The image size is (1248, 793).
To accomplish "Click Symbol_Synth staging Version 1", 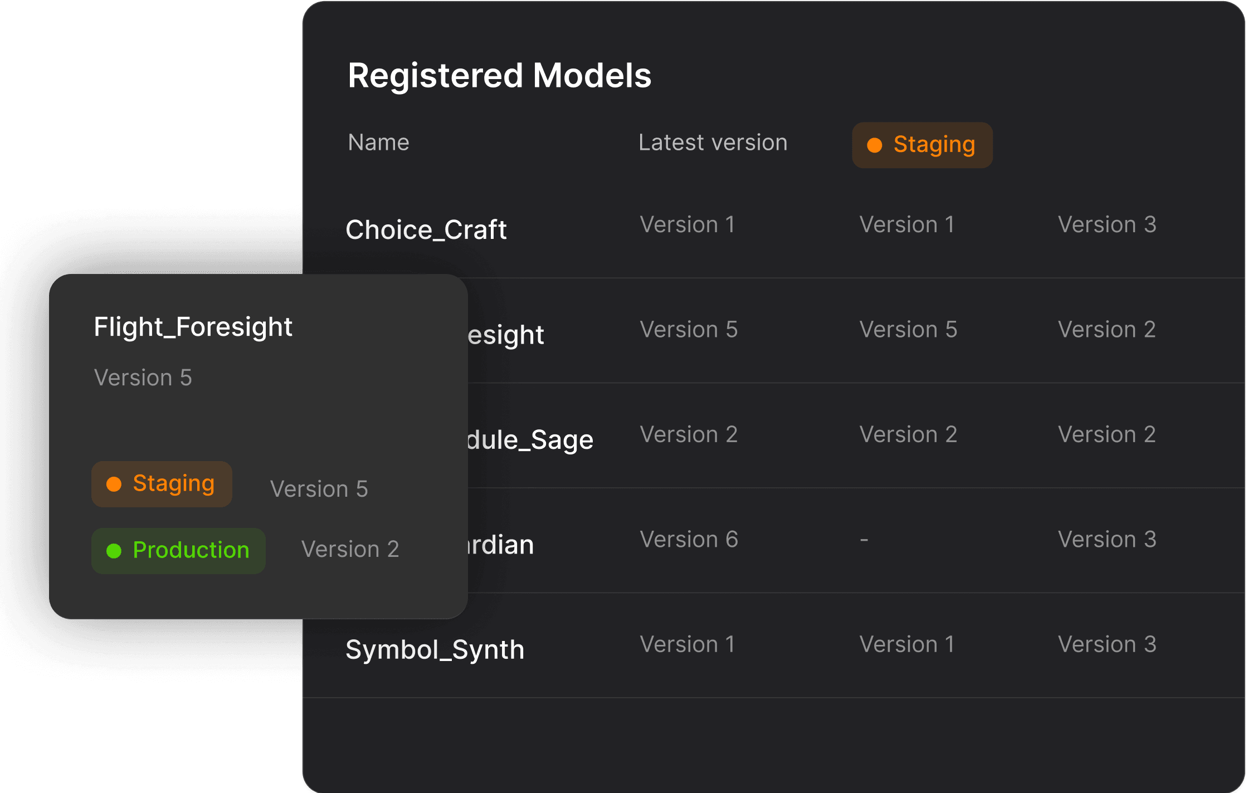I will [906, 644].
